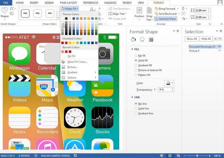This screenshot has width=224, height=158.
Task: Switch to the DESIGN tab
Action: (49, 3)
